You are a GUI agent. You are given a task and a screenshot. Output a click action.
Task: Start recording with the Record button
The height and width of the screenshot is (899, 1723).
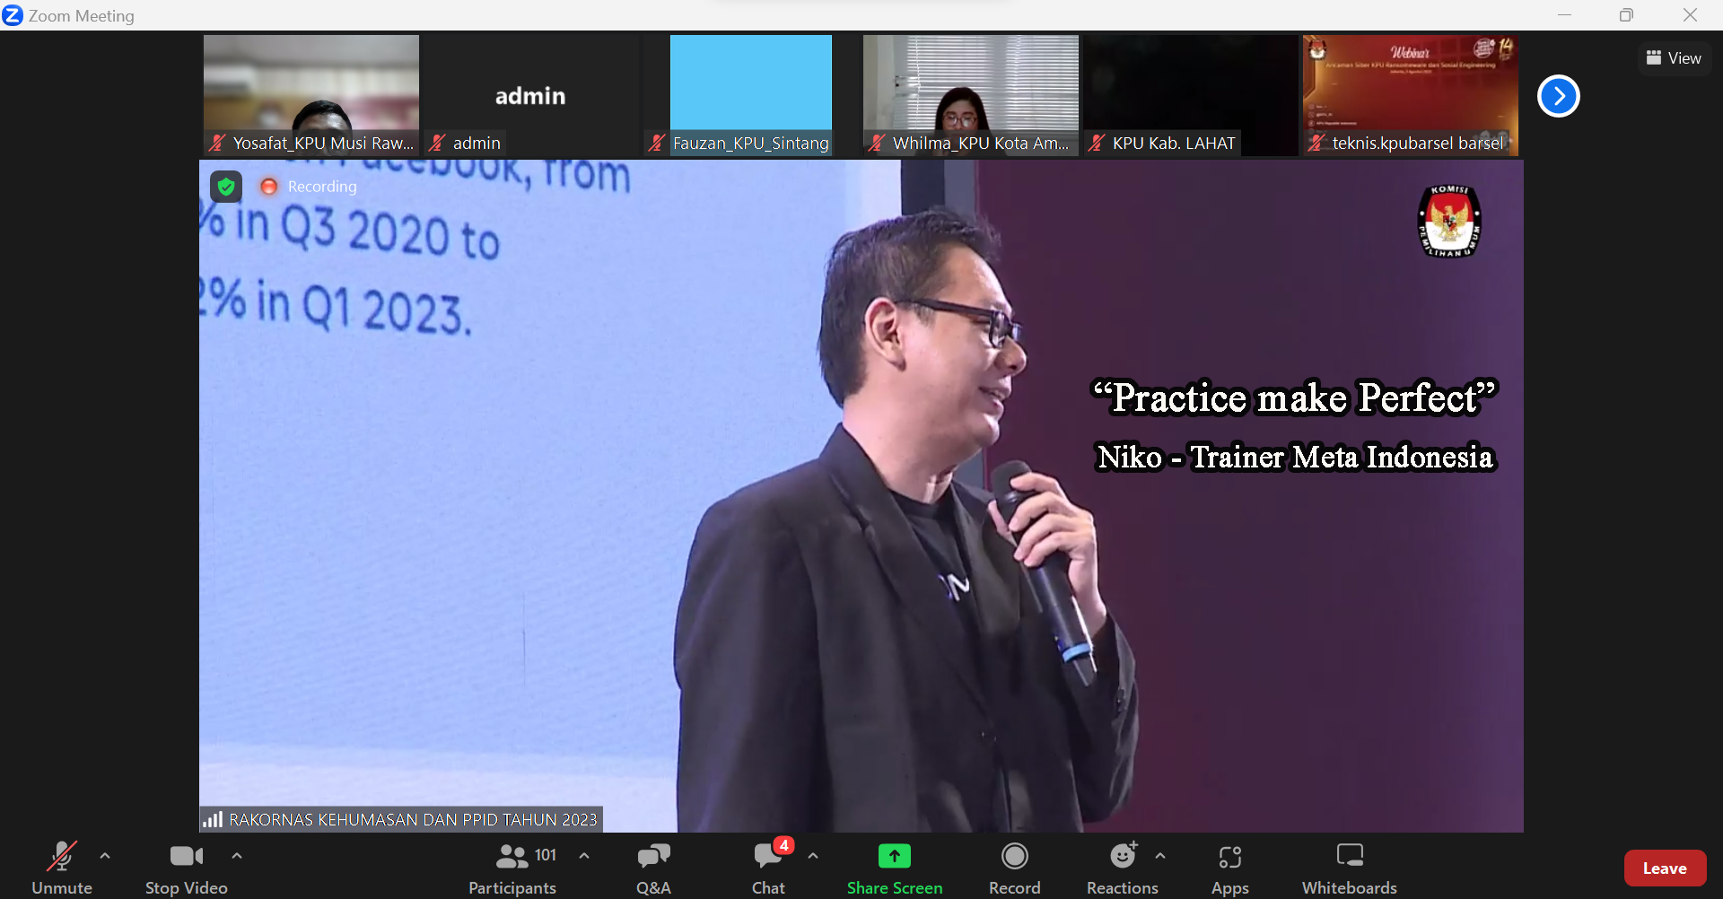pyautogui.click(x=1014, y=867)
